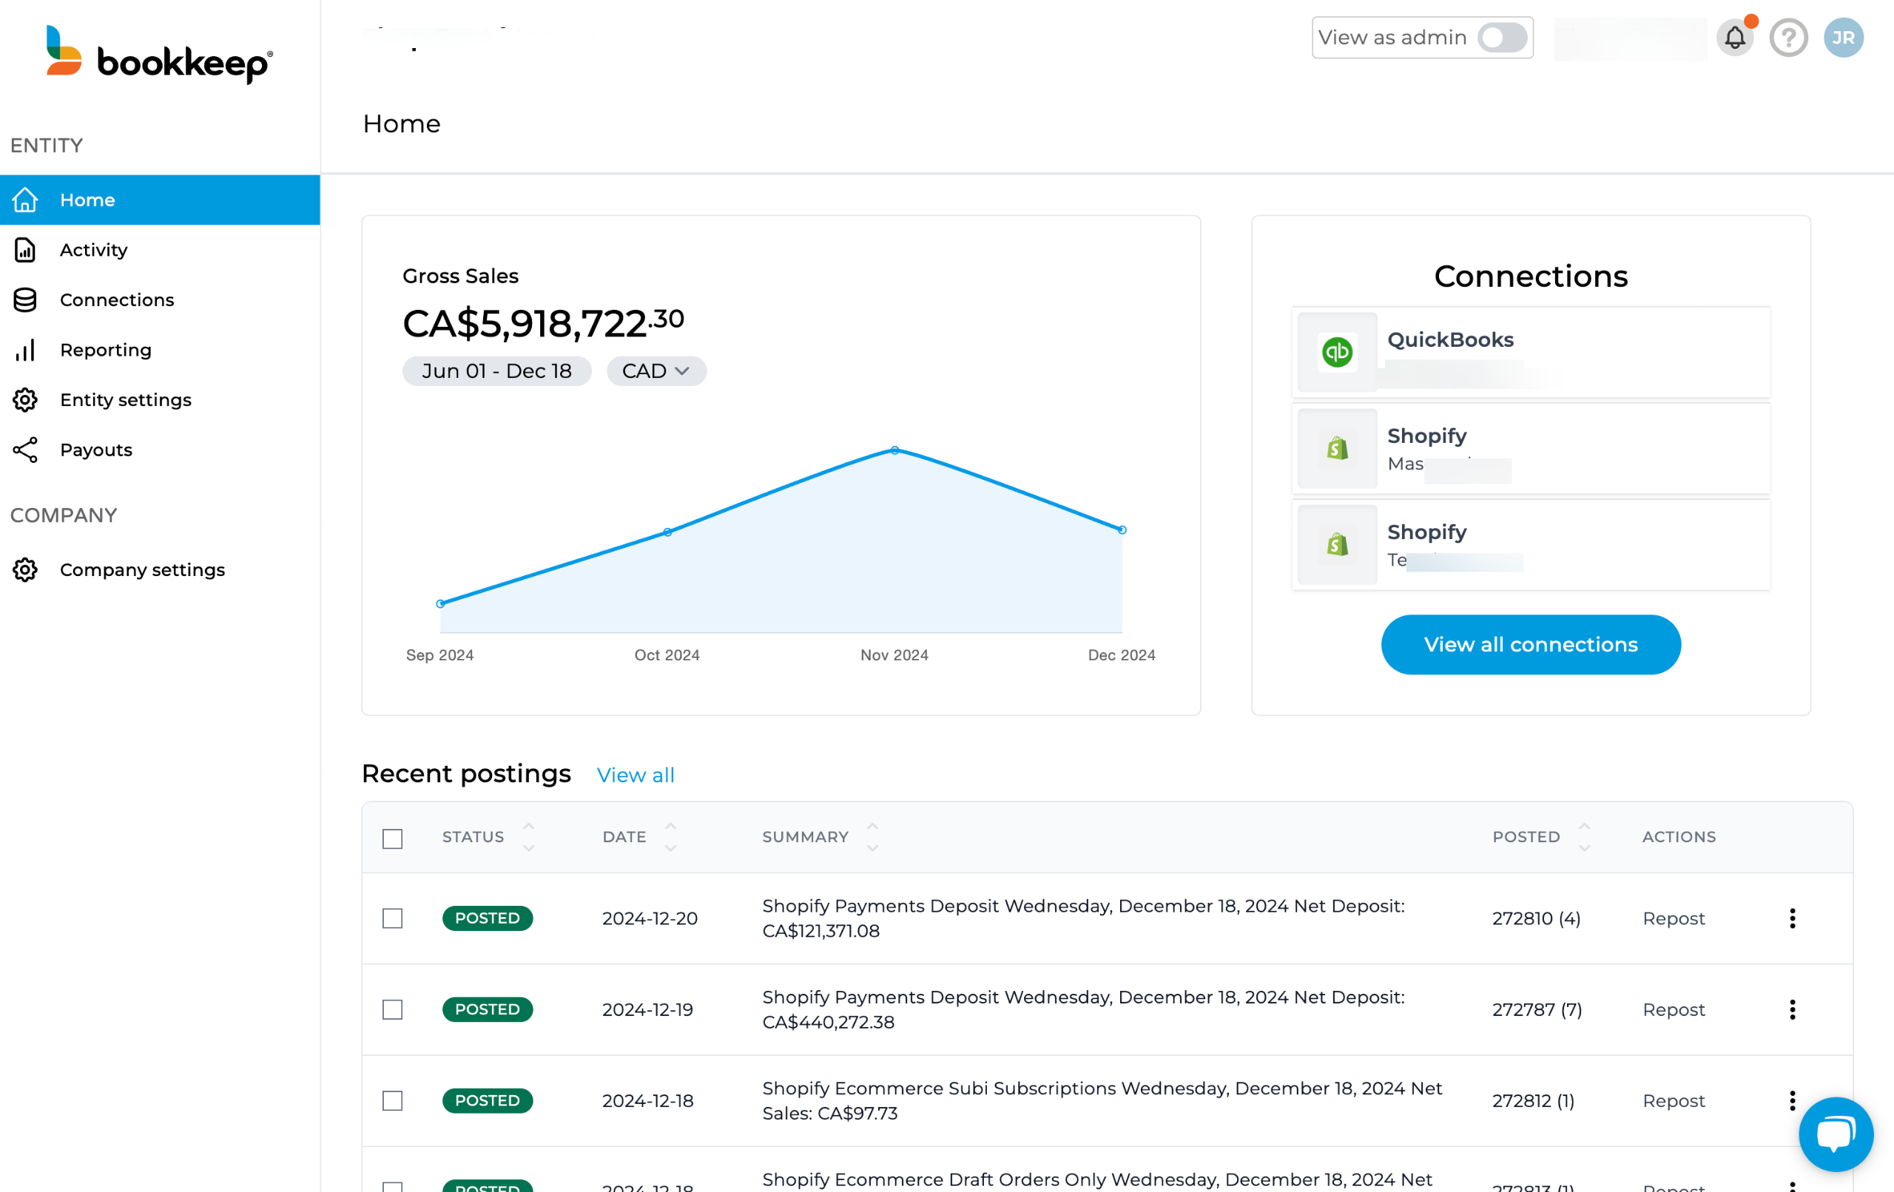Open the JR user avatar menu
This screenshot has width=1894, height=1192.
tap(1843, 37)
